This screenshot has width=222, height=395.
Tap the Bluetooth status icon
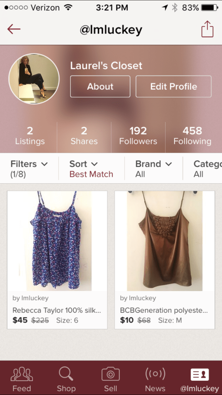[175, 7]
